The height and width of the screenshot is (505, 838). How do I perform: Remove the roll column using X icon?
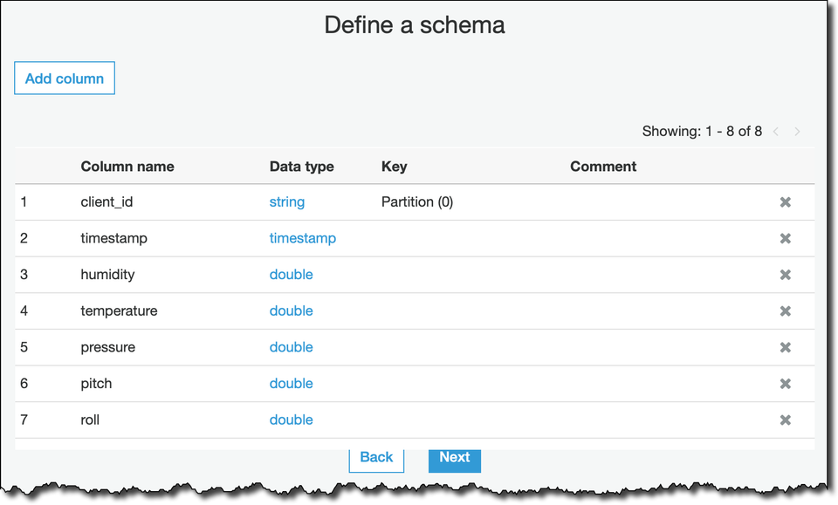tap(785, 420)
